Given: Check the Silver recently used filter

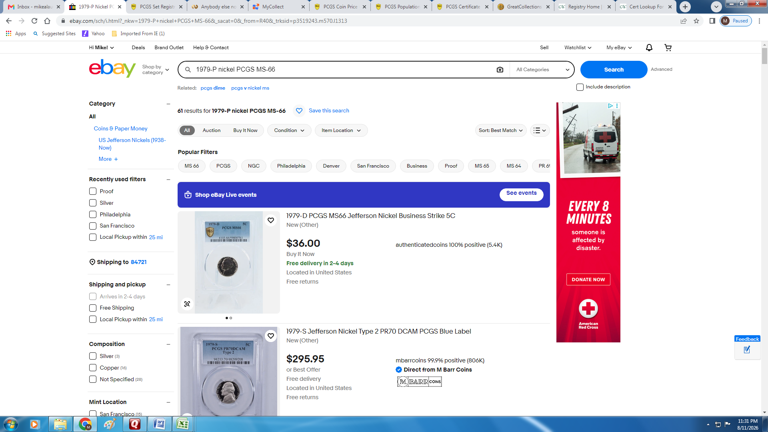Looking at the screenshot, I should coord(93,203).
